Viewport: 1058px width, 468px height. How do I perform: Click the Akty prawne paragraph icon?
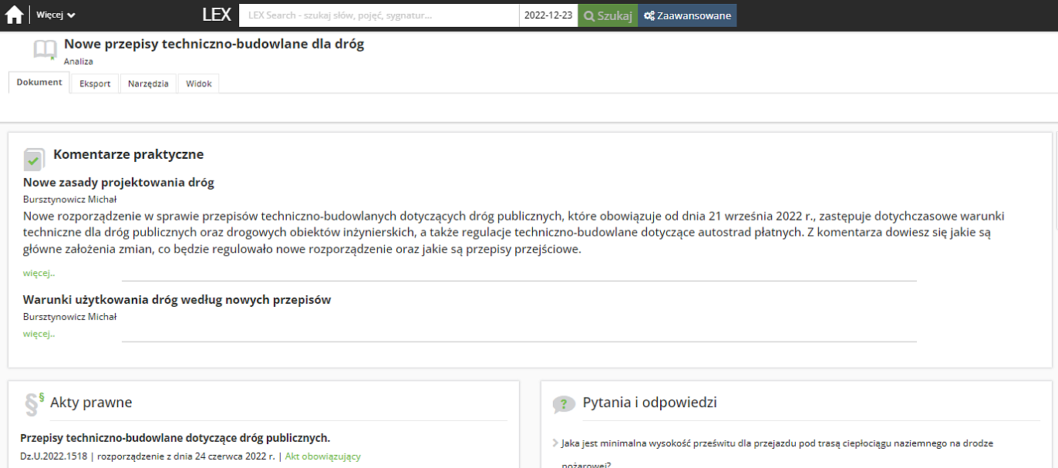pos(33,403)
